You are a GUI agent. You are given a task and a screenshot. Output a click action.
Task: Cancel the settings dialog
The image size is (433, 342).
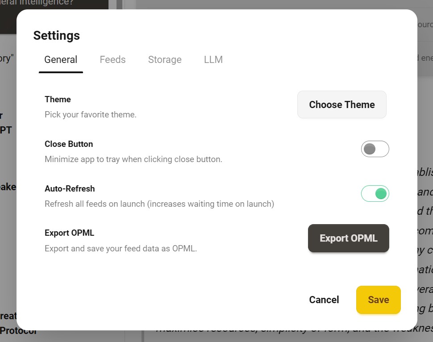(x=324, y=300)
